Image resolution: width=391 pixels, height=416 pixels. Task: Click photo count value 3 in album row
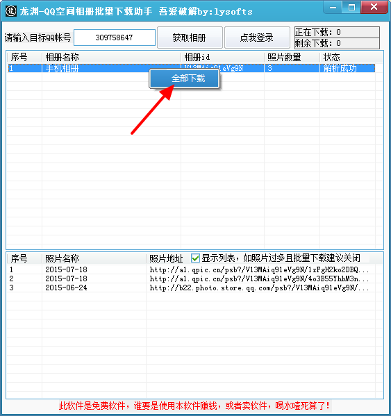pyautogui.click(x=269, y=69)
